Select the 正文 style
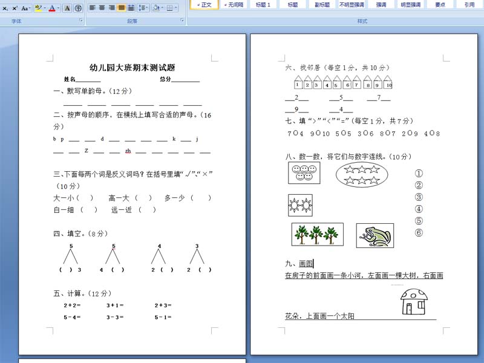The height and width of the screenshot is (363, 484). tap(204, 5)
